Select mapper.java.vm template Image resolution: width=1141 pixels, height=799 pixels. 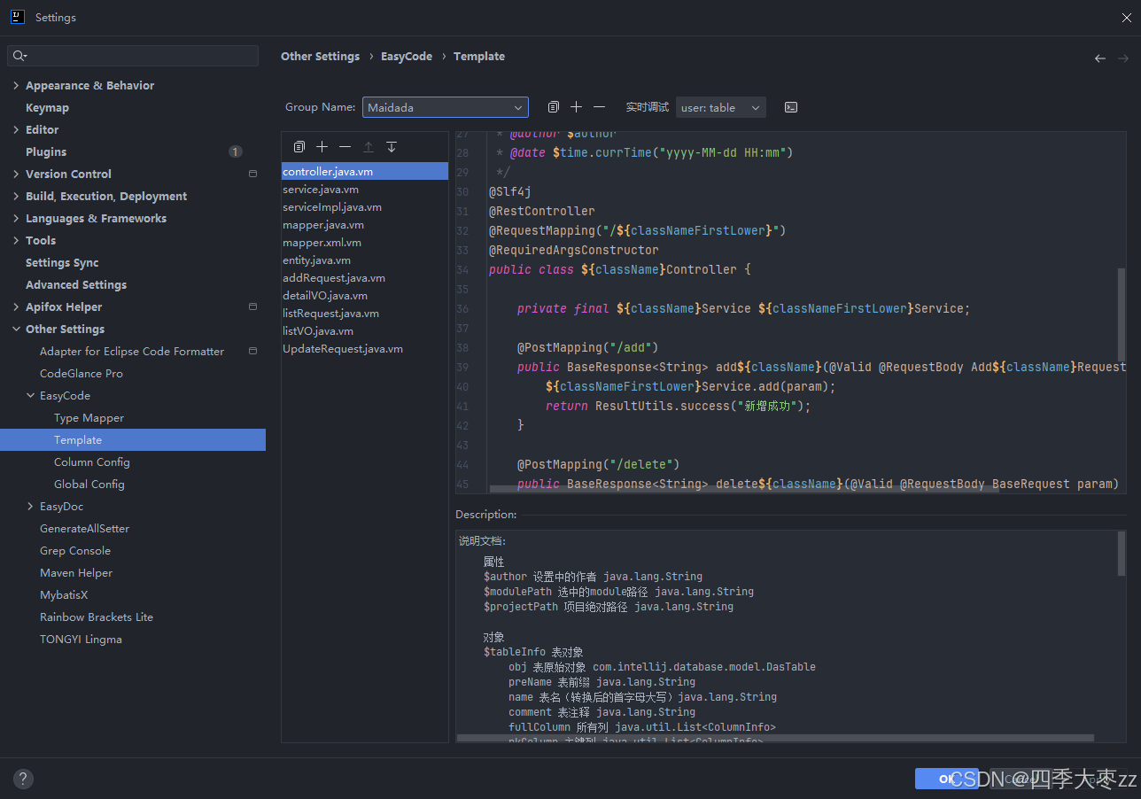365,224
